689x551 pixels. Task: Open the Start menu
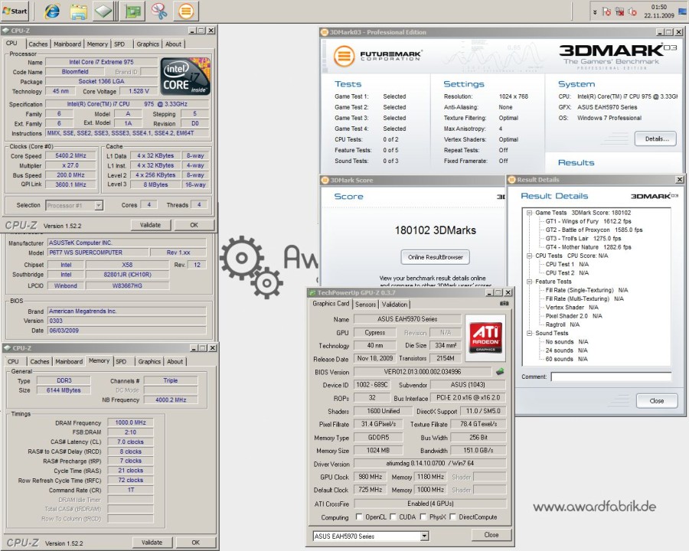15,11
